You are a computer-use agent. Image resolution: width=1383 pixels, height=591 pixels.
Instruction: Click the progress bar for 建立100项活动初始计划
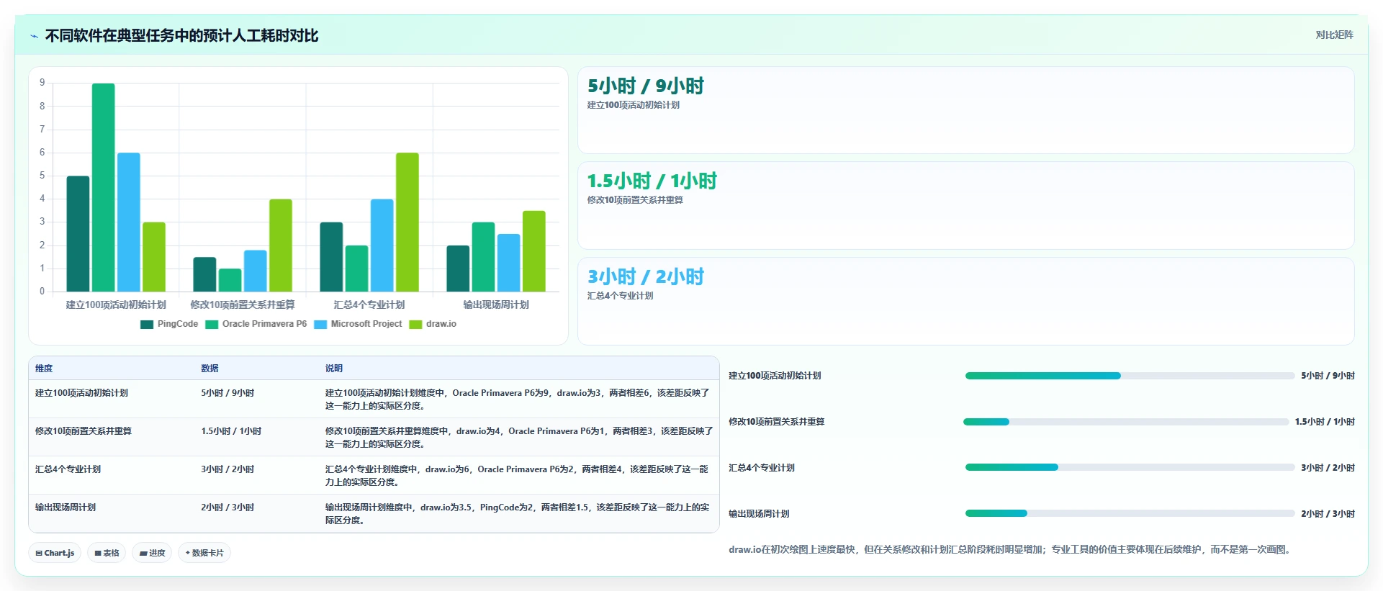point(1130,376)
